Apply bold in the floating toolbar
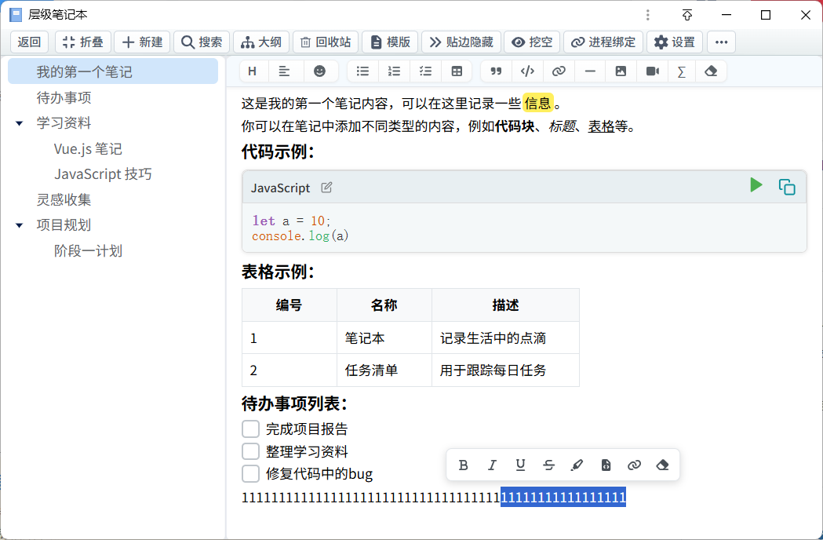The height and width of the screenshot is (540, 823). [x=463, y=465]
